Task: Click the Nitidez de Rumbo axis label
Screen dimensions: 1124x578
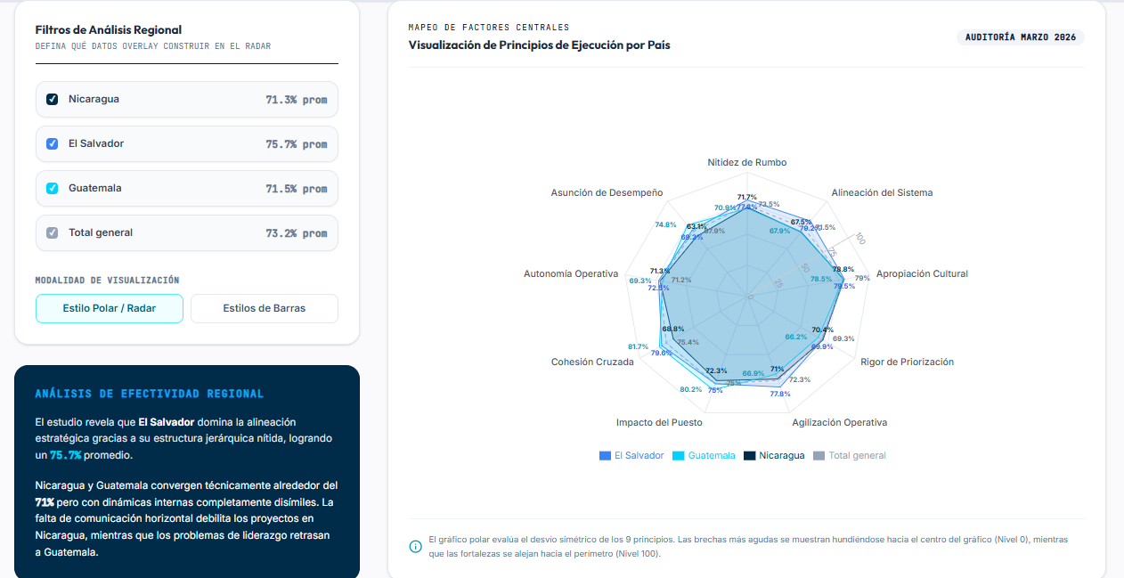Action: tap(747, 162)
